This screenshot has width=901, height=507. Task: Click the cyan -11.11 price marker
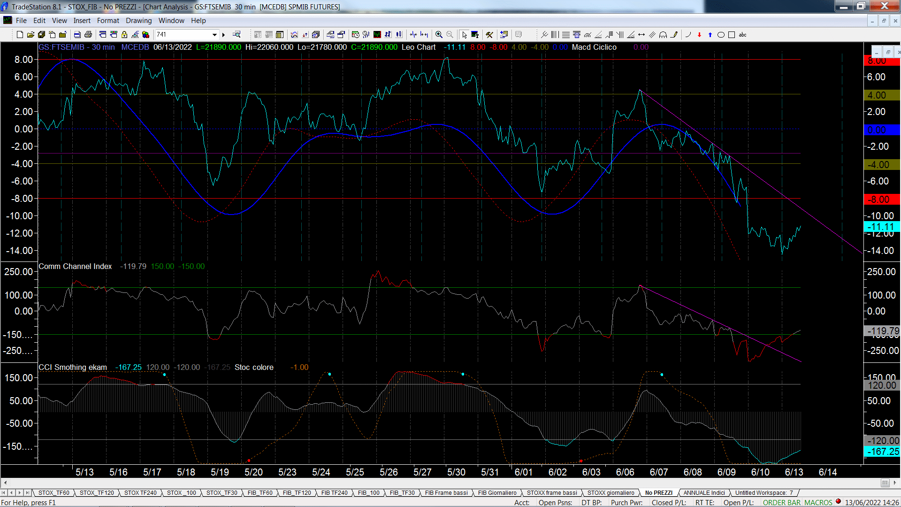[881, 227]
